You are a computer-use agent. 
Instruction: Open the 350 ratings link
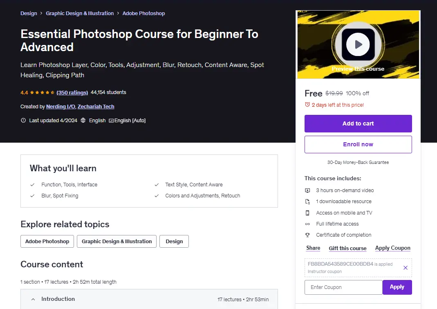72,92
